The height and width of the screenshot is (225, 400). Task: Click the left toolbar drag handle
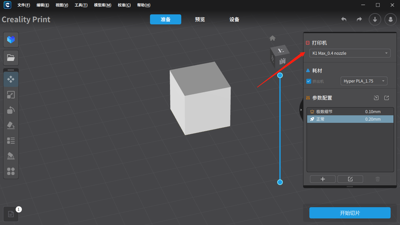(x=11, y=70)
